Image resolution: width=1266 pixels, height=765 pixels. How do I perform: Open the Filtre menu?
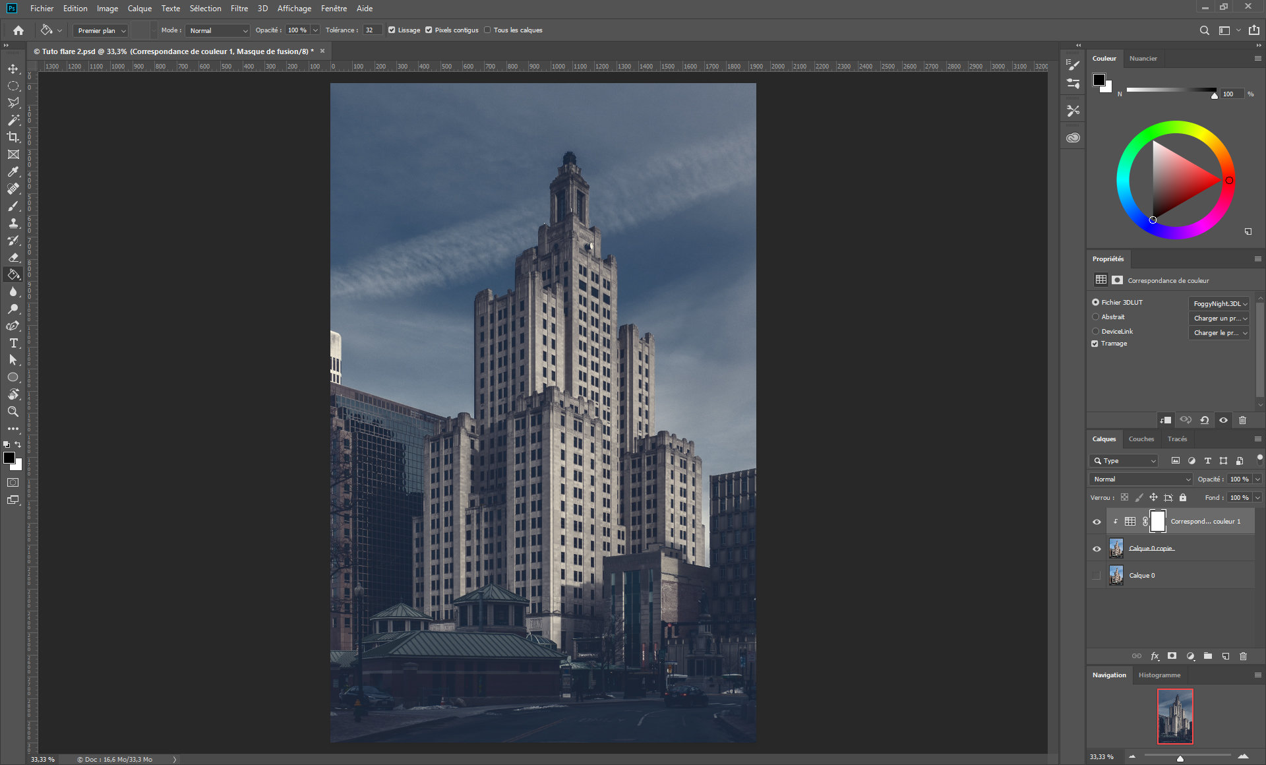[239, 9]
